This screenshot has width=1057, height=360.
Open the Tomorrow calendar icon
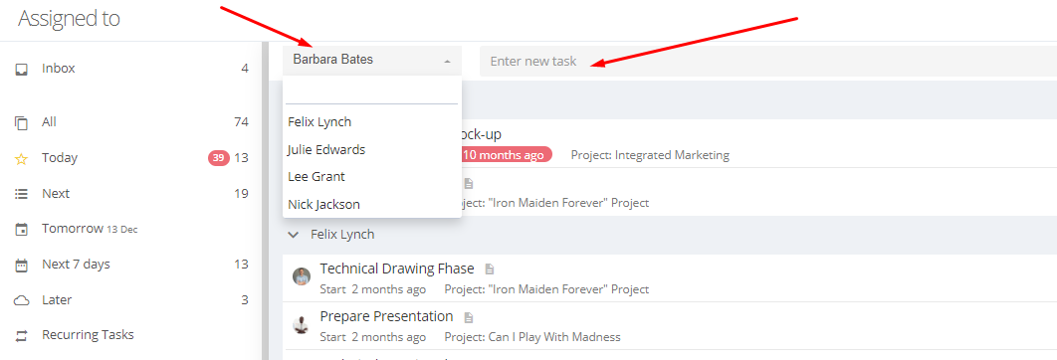pyautogui.click(x=22, y=229)
